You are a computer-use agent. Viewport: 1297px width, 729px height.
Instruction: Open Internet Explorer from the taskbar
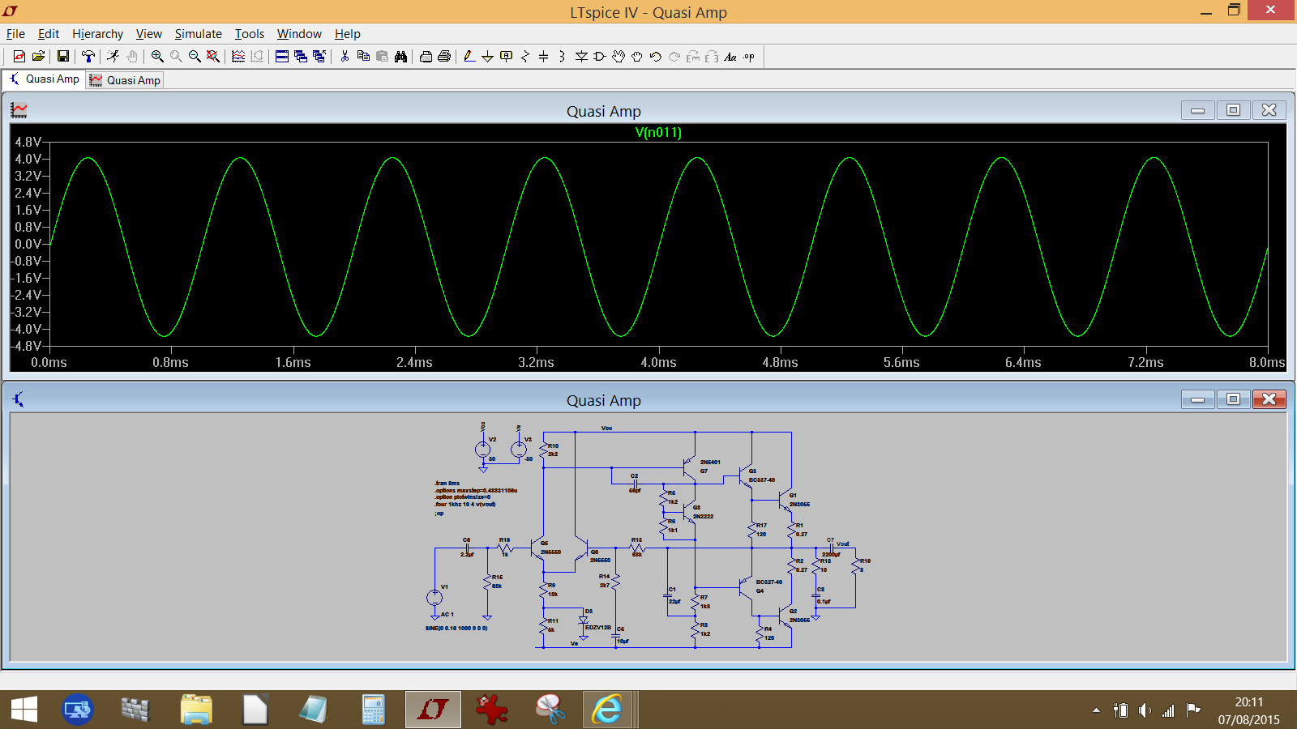[606, 710]
